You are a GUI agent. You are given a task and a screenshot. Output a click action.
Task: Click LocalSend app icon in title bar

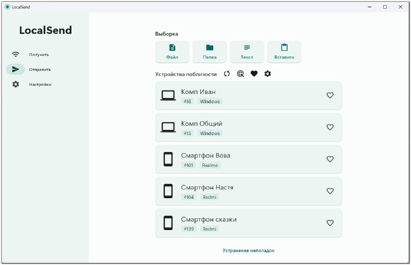(x=7, y=7)
